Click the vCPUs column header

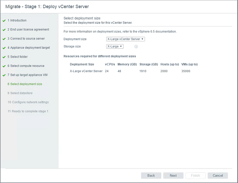[110, 64]
